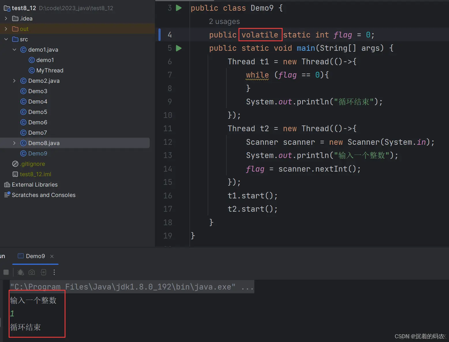Image resolution: width=449 pixels, height=342 pixels.
Task: Click the volatile keyword in code
Action: pos(260,35)
